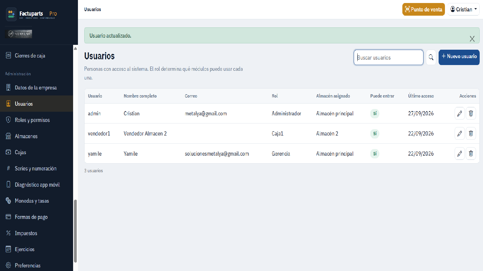Click the email solucionesmetalya@gmail.com

[x=217, y=154]
